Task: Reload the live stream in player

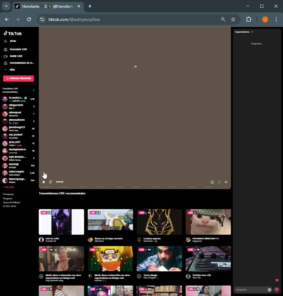Action: [x=51, y=182]
